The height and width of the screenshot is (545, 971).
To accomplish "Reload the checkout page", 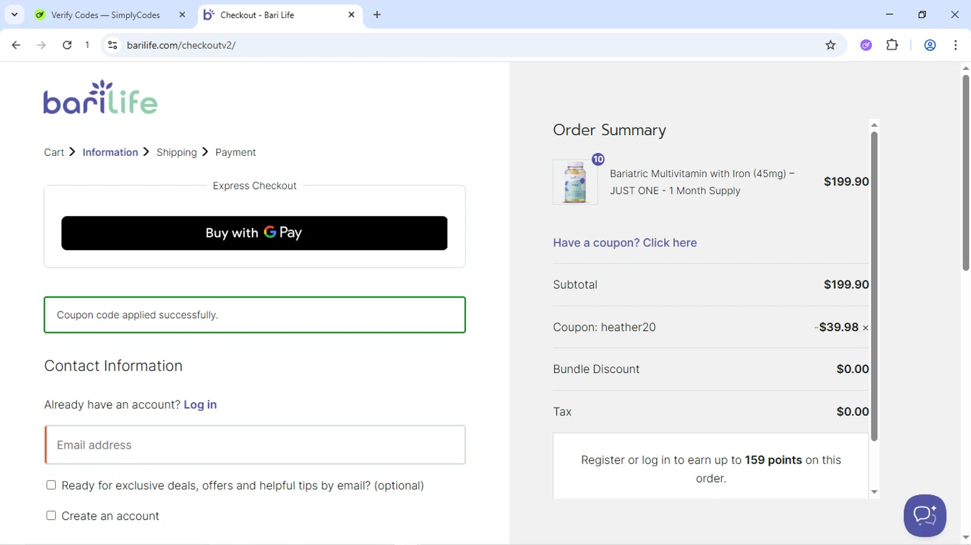I will coord(67,45).
